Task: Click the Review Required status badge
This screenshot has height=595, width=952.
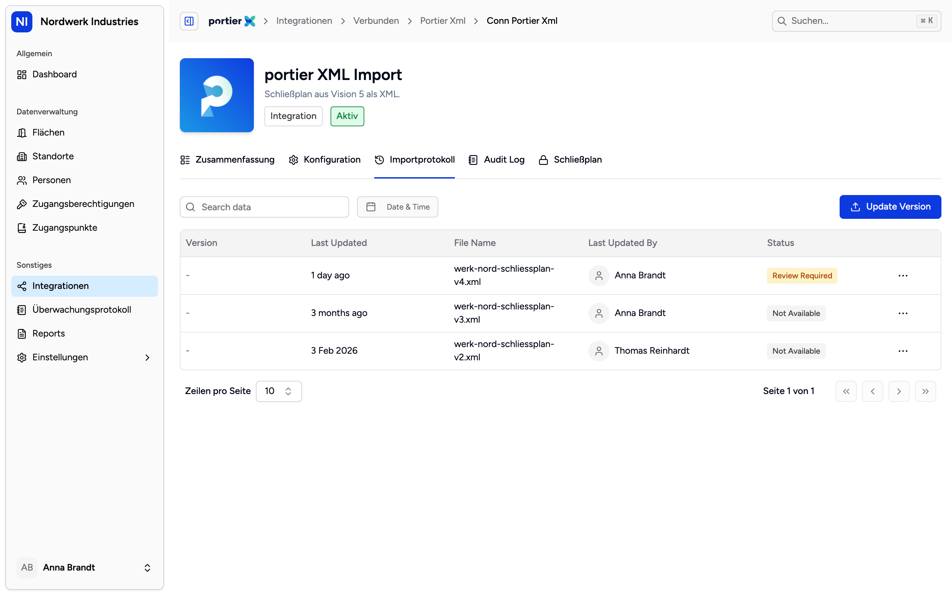Action: click(x=802, y=275)
